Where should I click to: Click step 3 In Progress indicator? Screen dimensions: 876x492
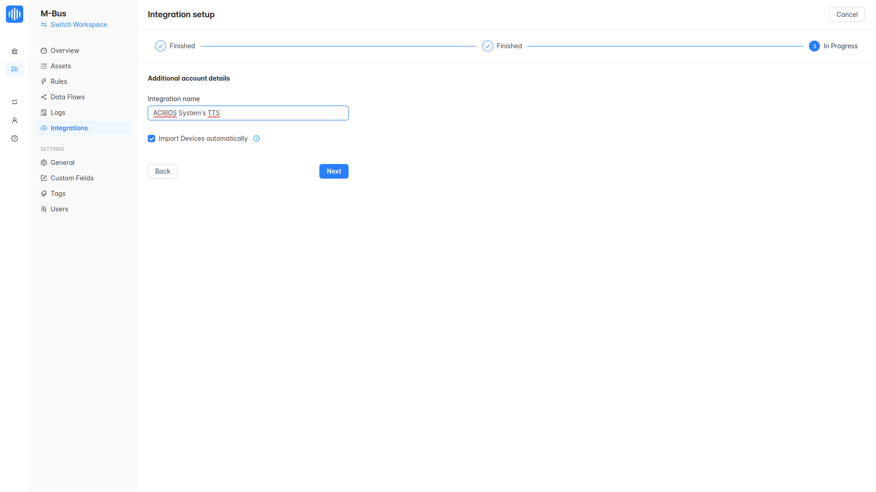(x=814, y=46)
